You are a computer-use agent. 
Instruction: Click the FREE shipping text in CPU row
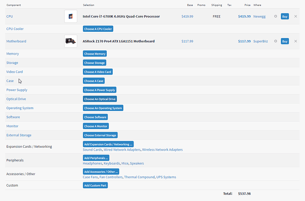click(x=216, y=17)
